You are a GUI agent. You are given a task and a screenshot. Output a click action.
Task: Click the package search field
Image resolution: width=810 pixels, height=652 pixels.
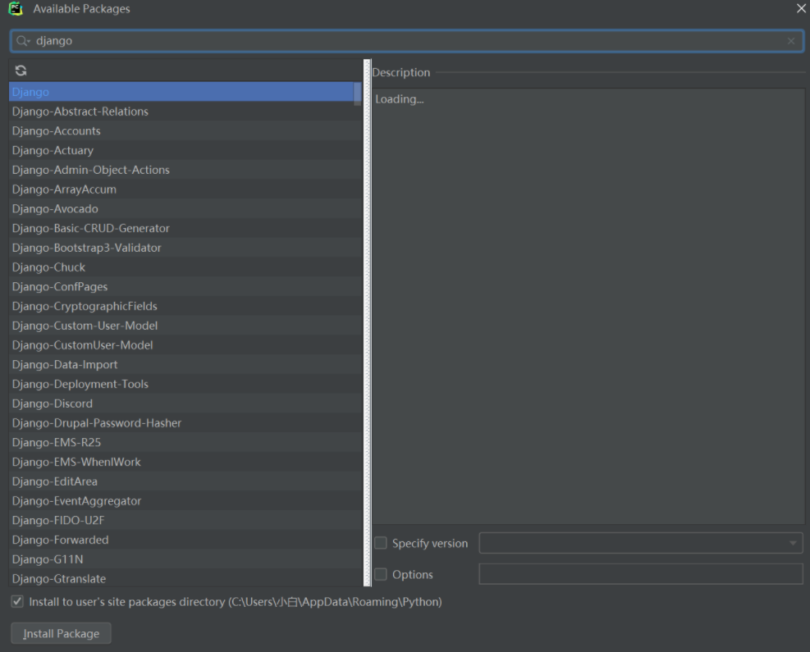(406, 41)
